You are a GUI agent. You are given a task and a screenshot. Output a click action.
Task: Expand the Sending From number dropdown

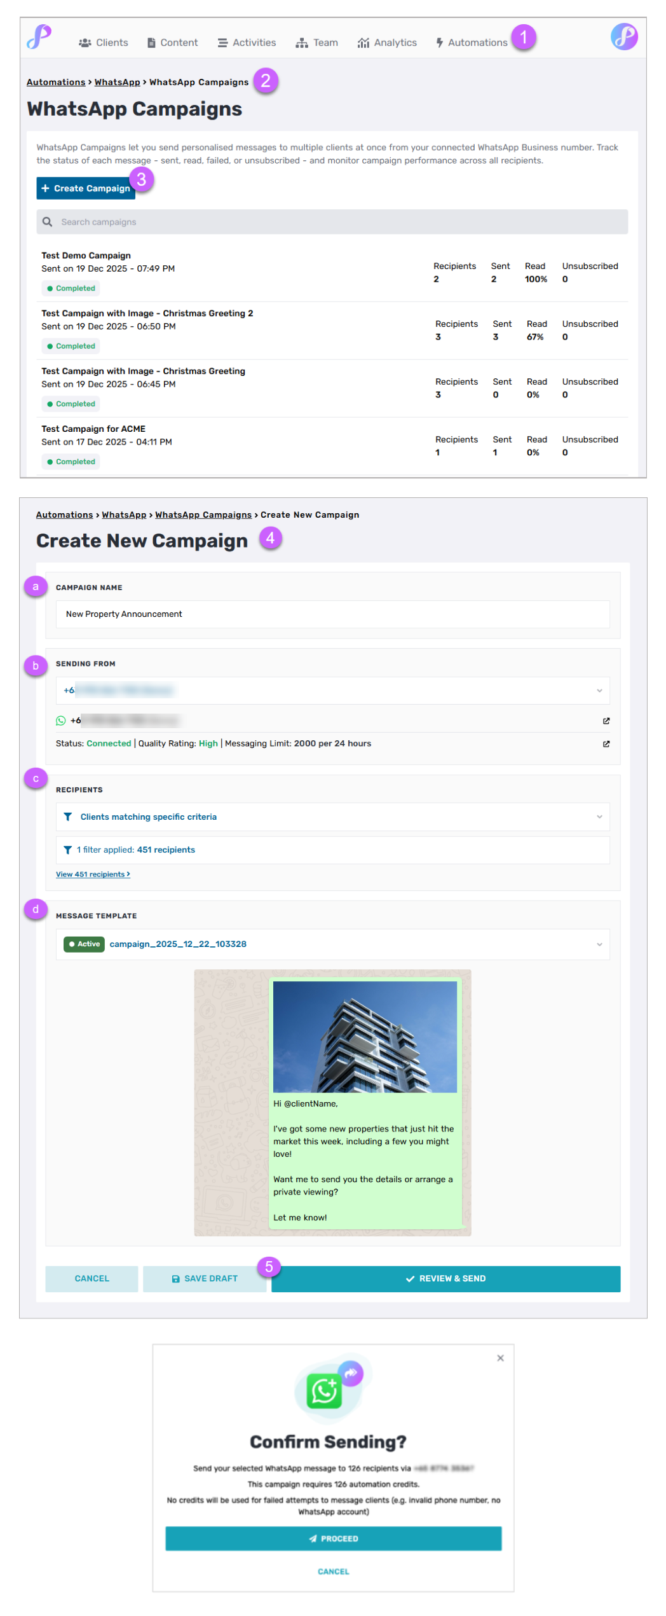point(599,691)
